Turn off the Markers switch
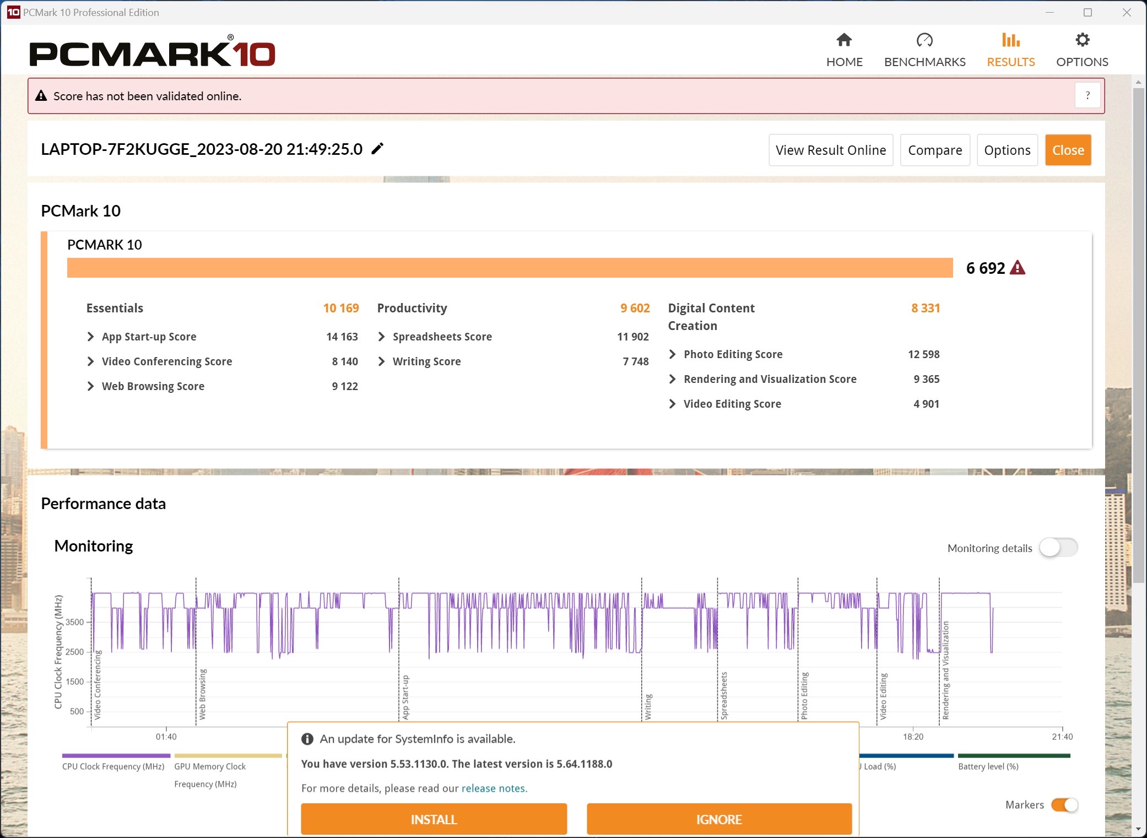Screen dimensions: 1147x838 pos(1064,805)
